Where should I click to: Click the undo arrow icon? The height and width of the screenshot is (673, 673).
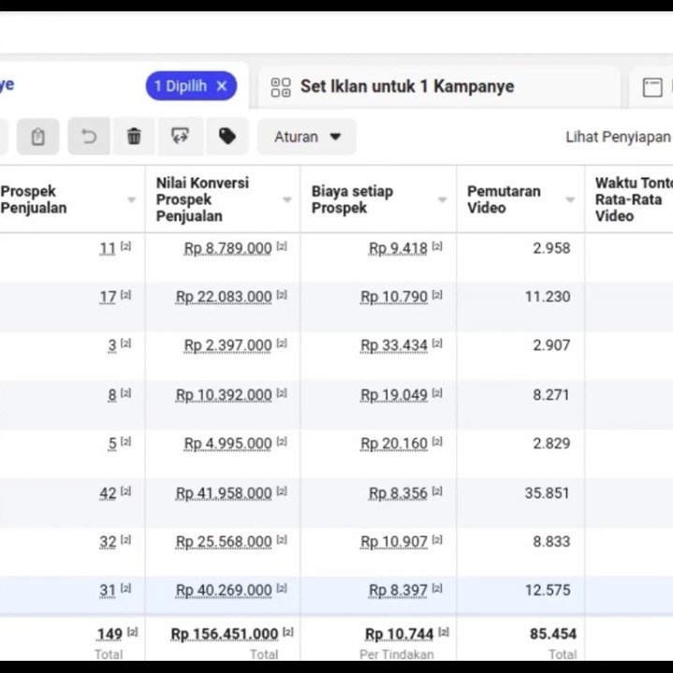point(89,137)
